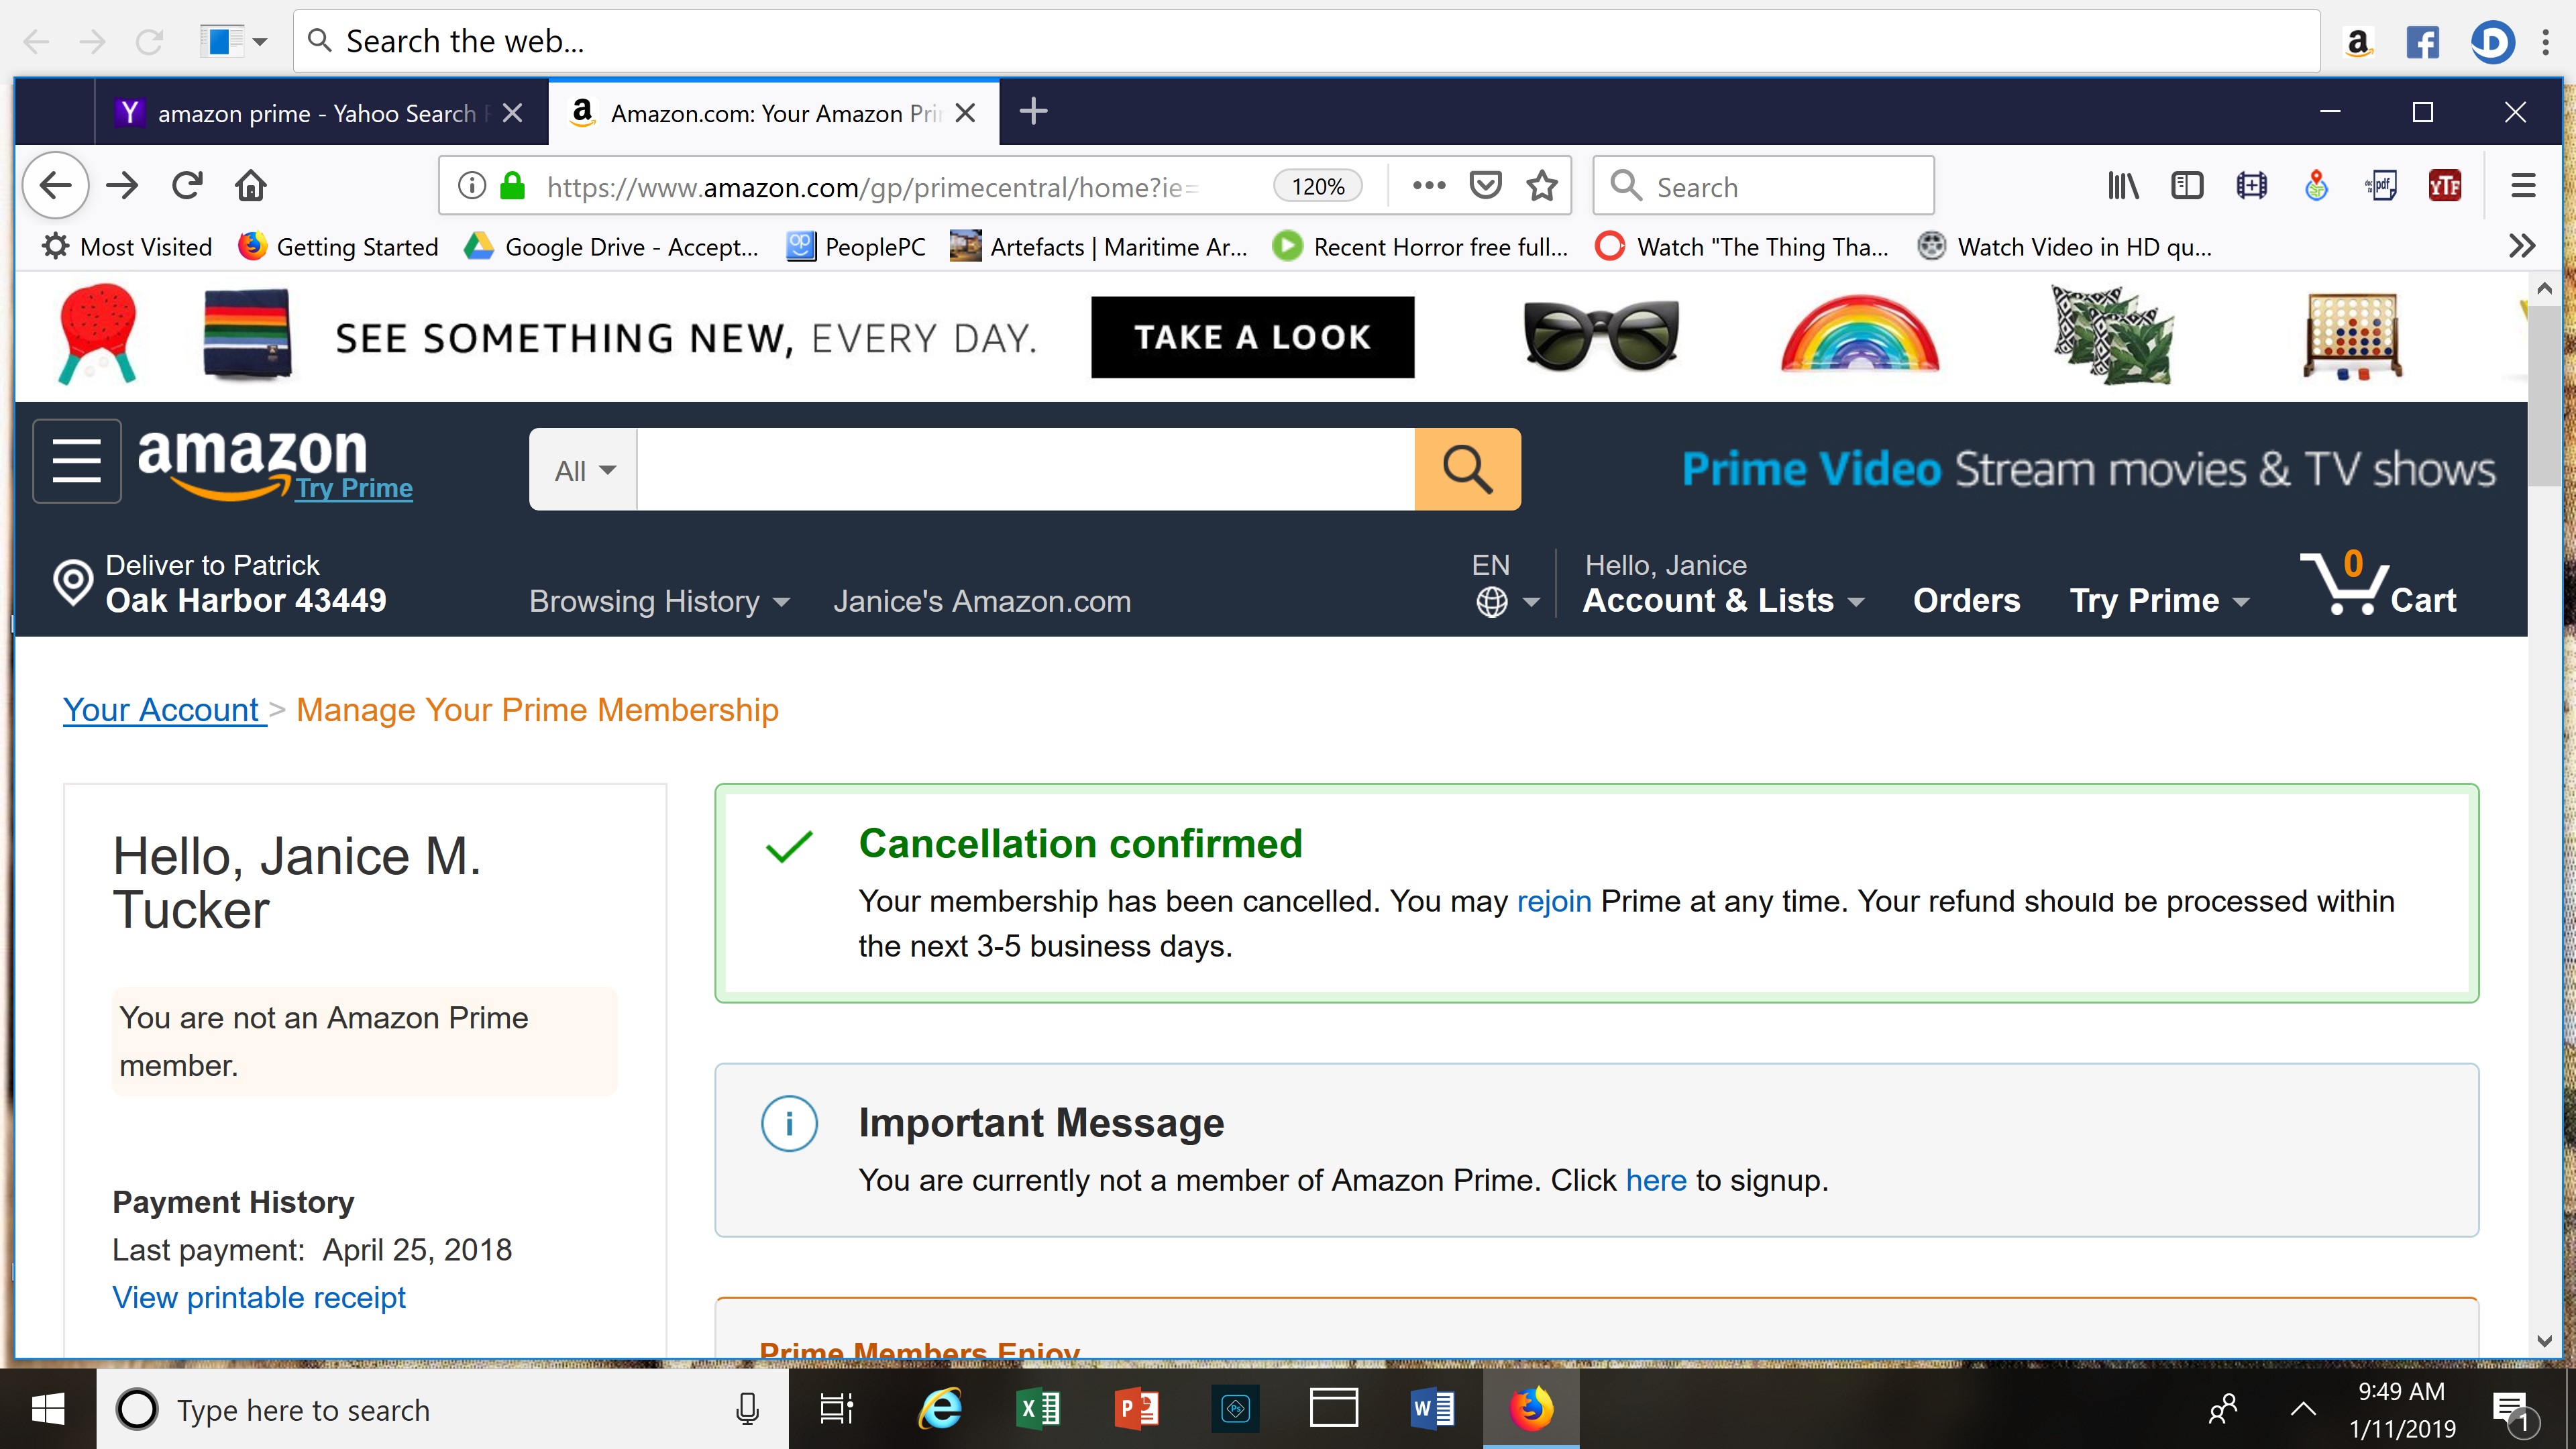Click the Amazon product search field
2576x1449 pixels.
[x=1025, y=469]
